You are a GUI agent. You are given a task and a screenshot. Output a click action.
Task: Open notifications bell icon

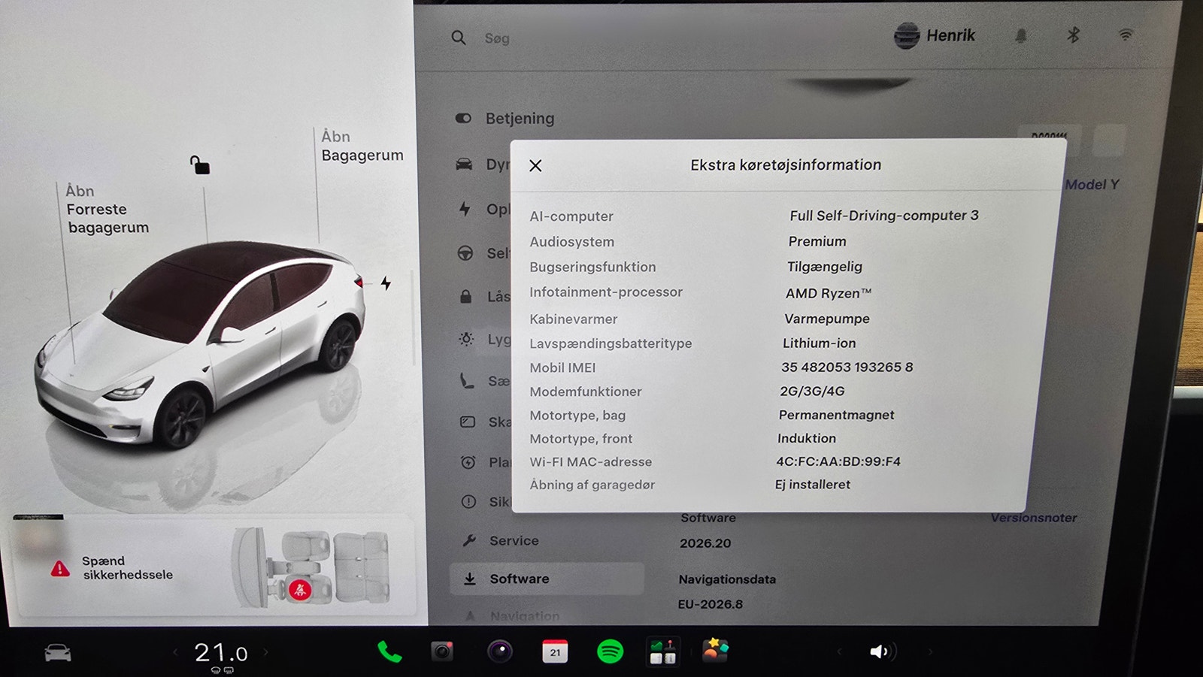coord(1021,35)
